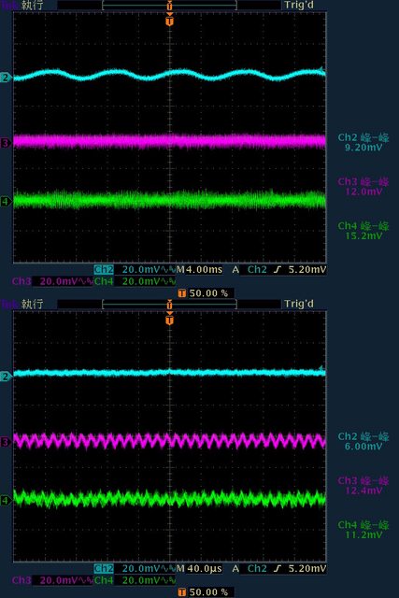
Task: Click the channel 2 ground marker beside the sine-wave cyan trace
Action: tap(6, 78)
